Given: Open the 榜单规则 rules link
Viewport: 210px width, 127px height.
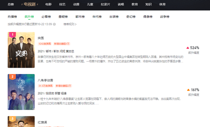Looking at the screenshot, I should (70, 24).
